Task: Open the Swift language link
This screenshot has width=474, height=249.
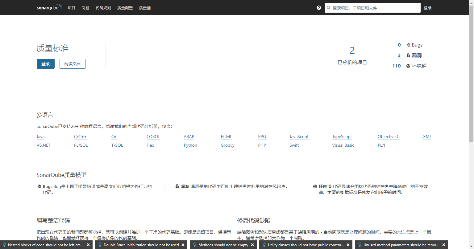Action: [294, 145]
